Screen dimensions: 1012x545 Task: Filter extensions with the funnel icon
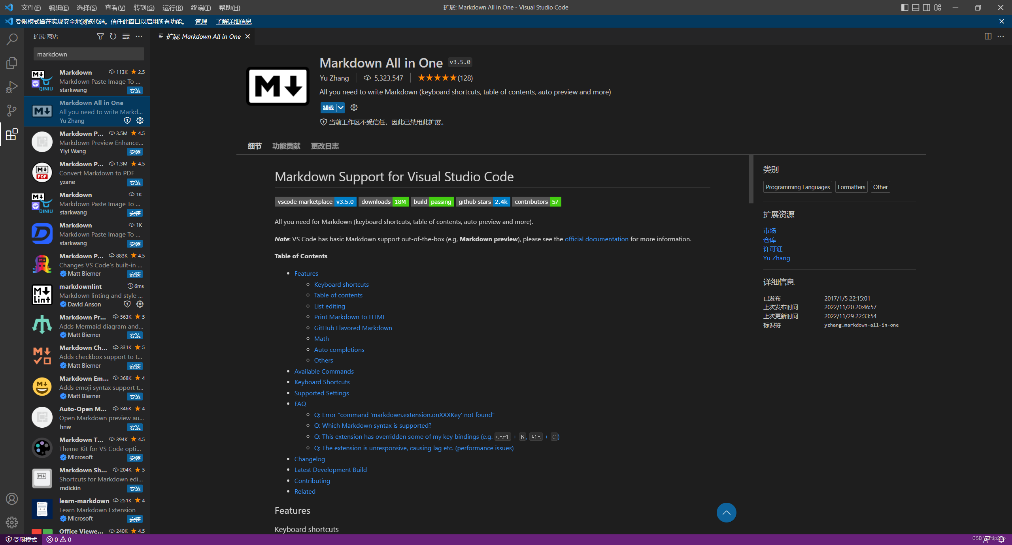click(100, 36)
